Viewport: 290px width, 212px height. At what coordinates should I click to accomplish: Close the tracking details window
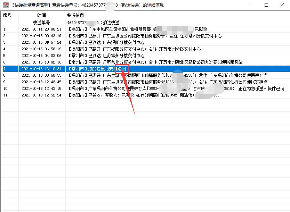282,5
